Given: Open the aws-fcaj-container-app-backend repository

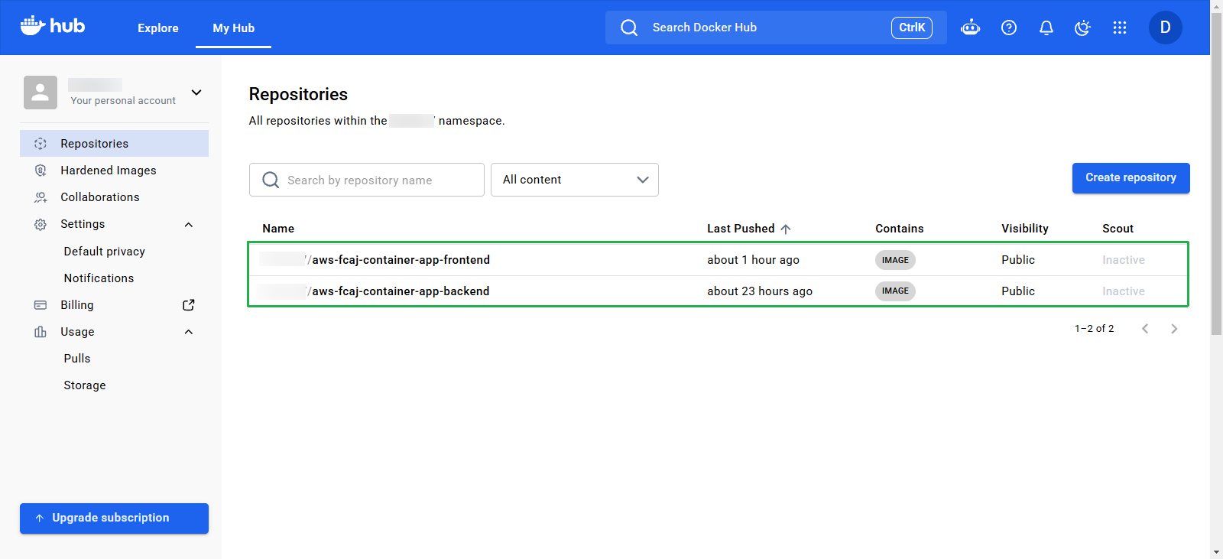Looking at the screenshot, I should (x=401, y=291).
